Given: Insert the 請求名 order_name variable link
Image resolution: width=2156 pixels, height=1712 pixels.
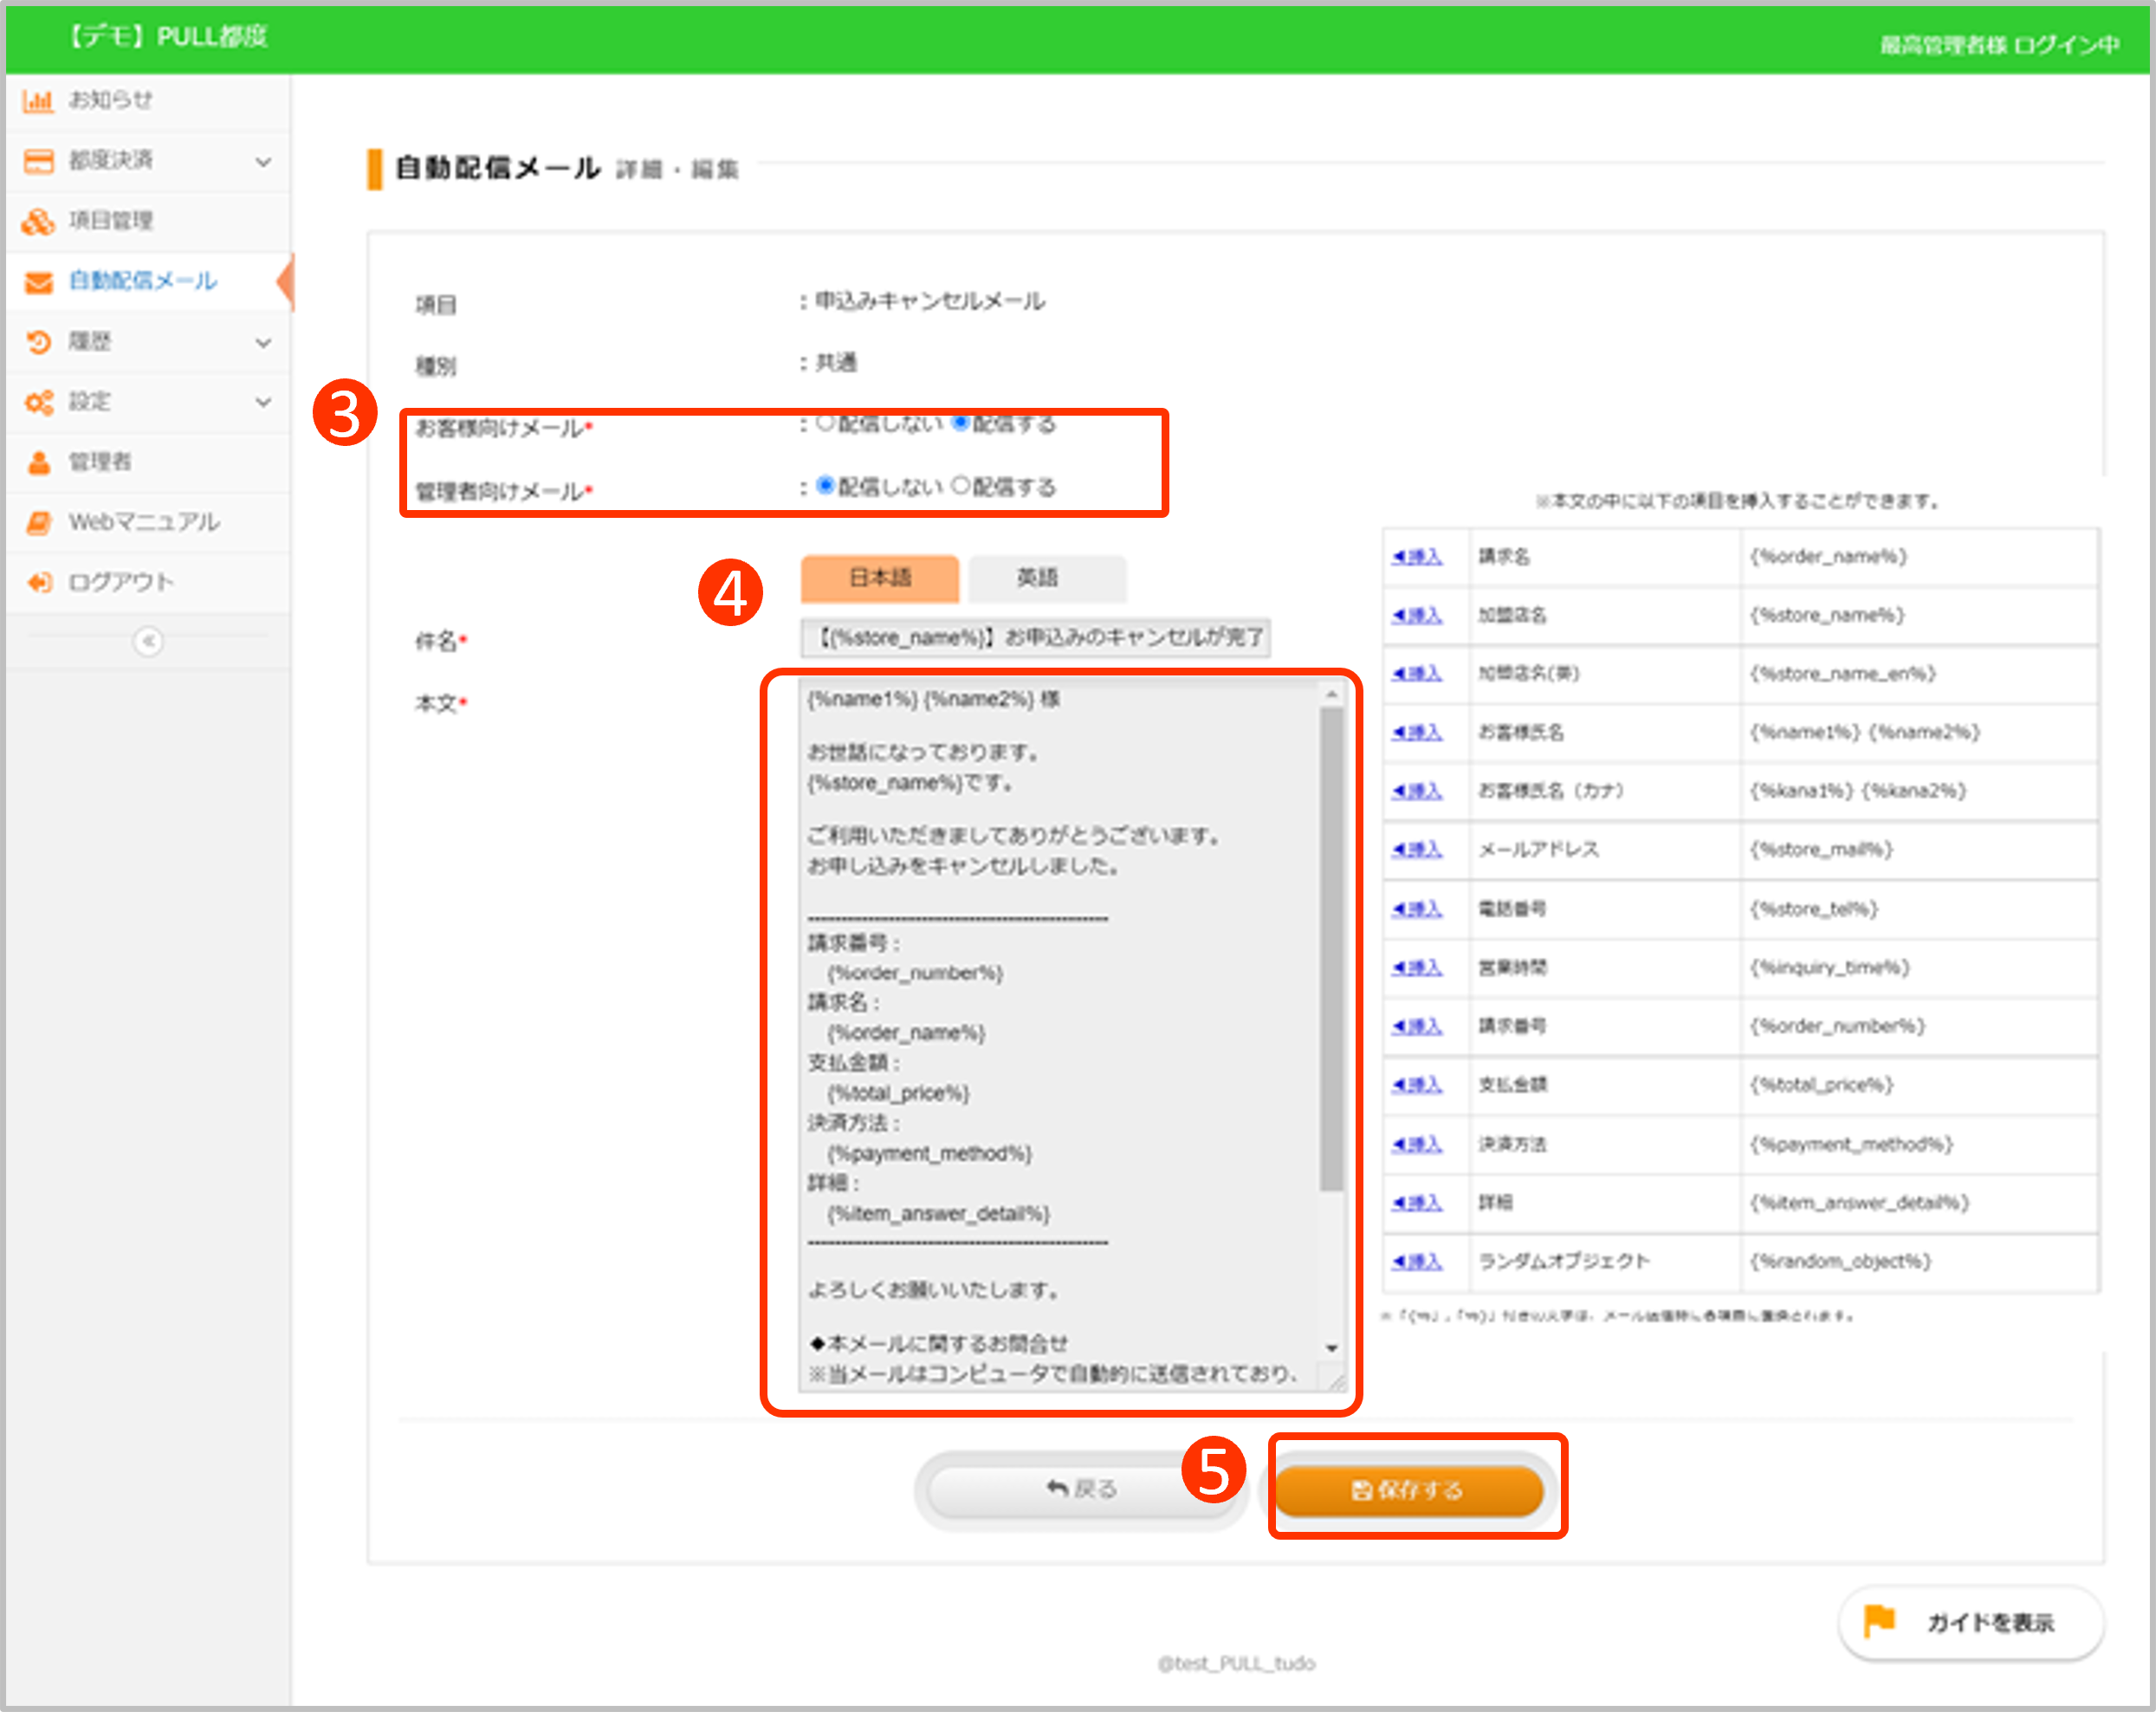Looking at the screenshot, I should click(x=1417, y=557).
